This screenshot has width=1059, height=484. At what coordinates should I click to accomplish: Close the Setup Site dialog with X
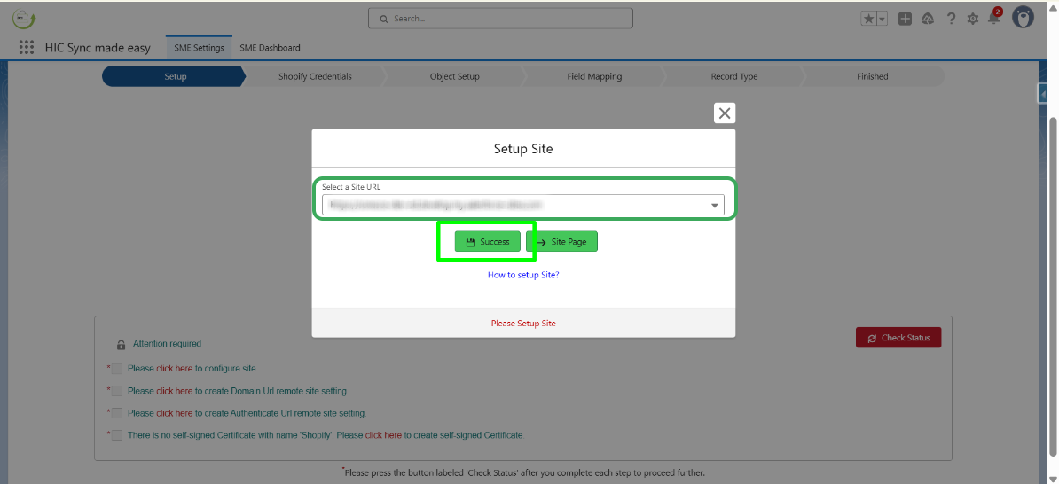point(725,113)
